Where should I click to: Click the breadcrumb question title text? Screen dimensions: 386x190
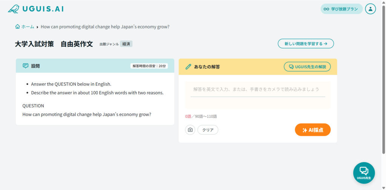pyautogui.click(x=105, y=27)
